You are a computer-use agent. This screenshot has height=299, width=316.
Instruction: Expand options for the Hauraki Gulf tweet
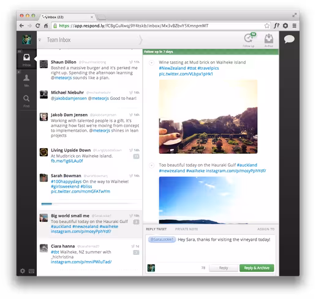(151, 165)
